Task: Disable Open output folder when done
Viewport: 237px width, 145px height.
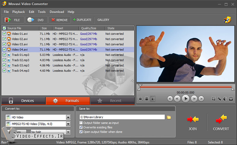Action: point(81,132)
